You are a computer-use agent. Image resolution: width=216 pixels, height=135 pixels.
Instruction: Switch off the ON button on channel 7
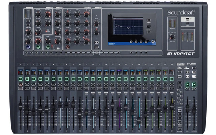click(60, 79)
